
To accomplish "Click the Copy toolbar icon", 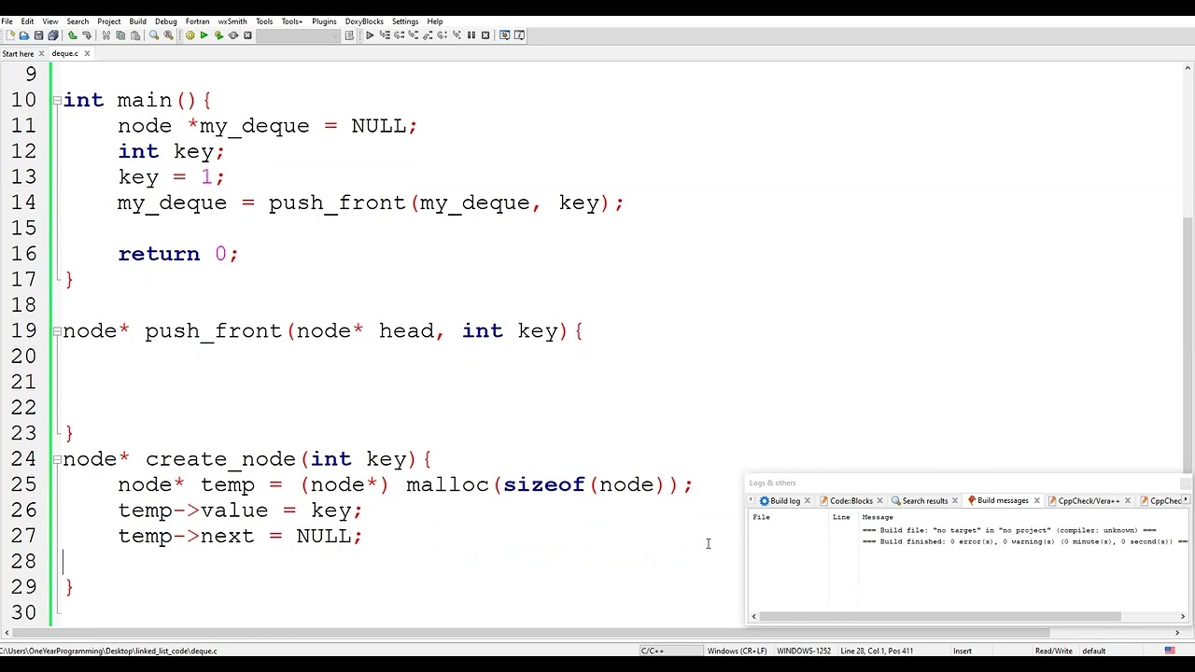I will tap(120, 35).
